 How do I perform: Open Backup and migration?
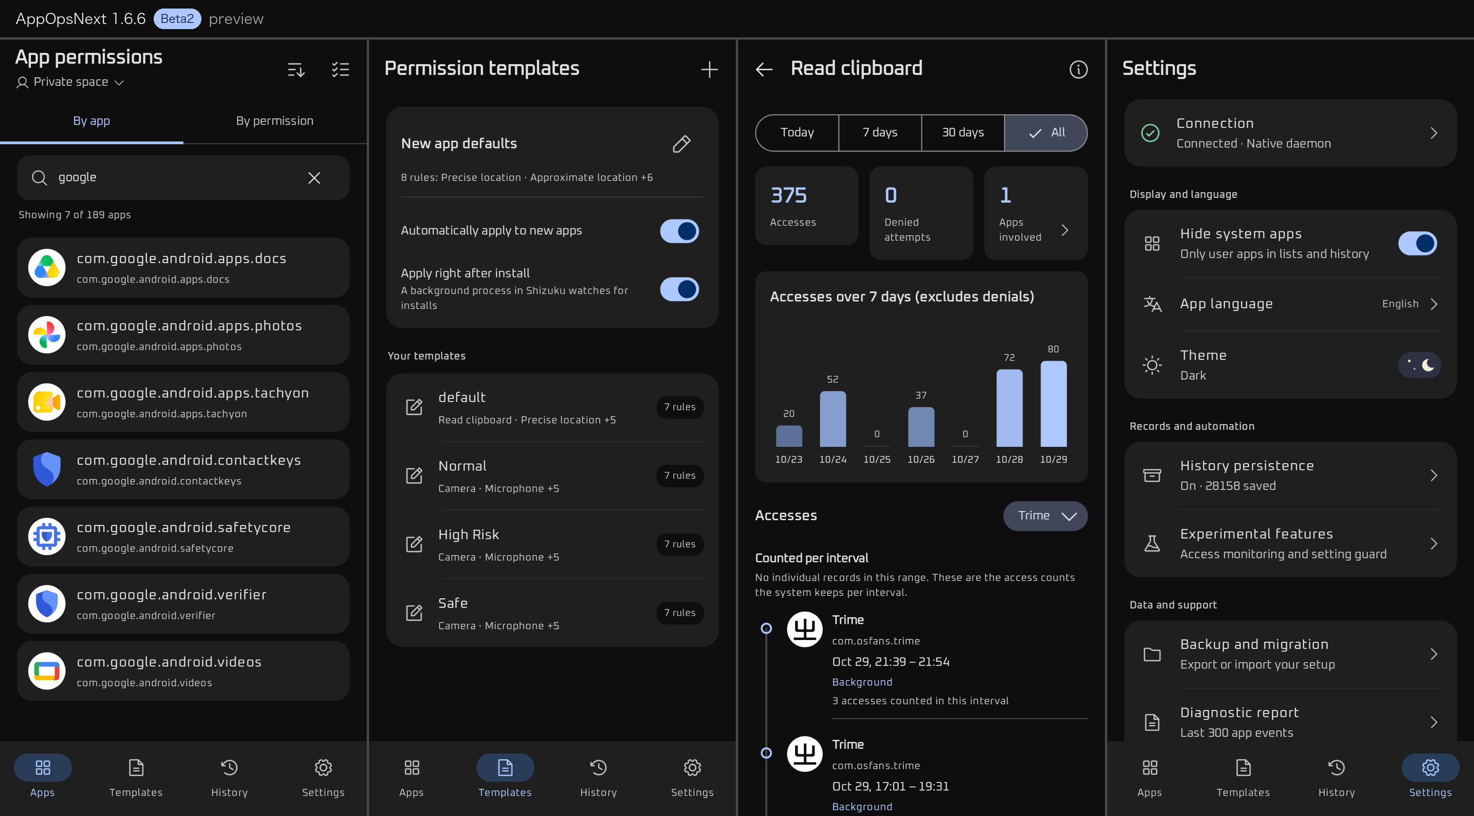coord(1290,654)
